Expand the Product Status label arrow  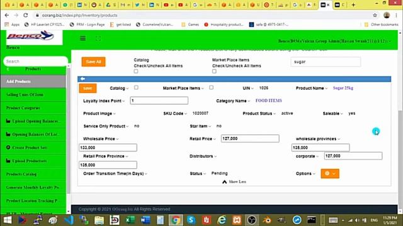tap(275, 114)
